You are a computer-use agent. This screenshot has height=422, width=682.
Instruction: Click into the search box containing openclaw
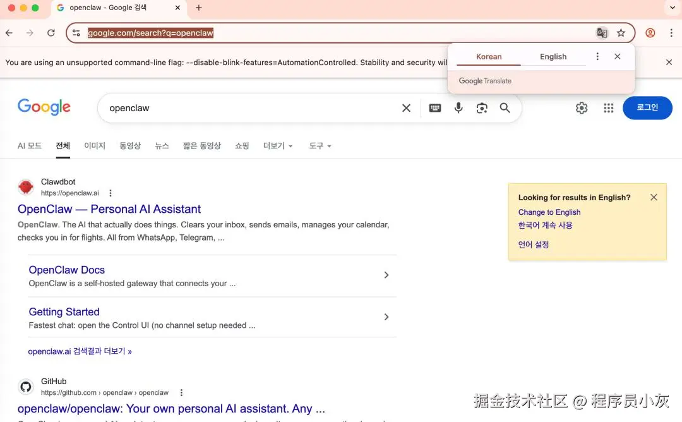point(252,108)
